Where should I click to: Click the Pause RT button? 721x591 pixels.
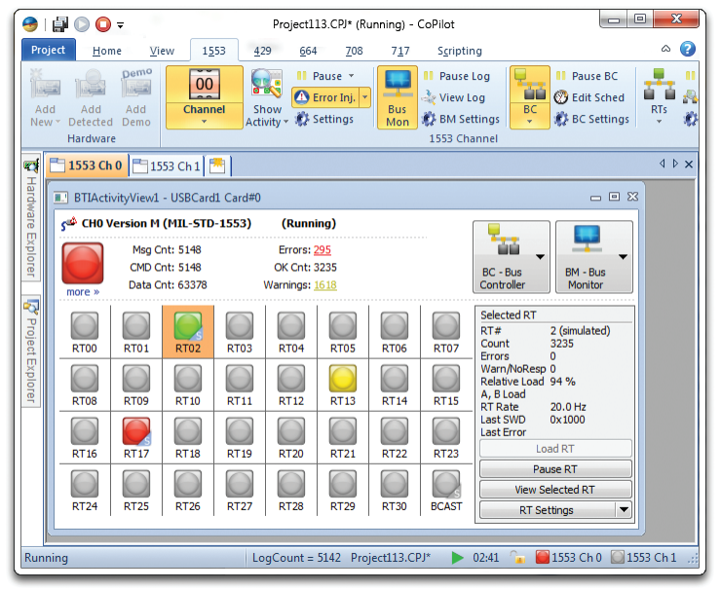click(554, 469)
